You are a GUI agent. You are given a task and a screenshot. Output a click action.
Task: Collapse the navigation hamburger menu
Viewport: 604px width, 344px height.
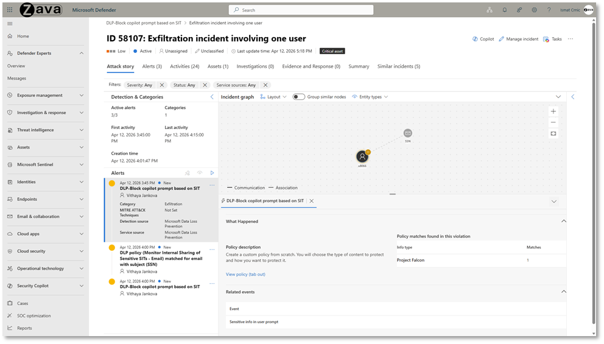(x=10, y=24)
